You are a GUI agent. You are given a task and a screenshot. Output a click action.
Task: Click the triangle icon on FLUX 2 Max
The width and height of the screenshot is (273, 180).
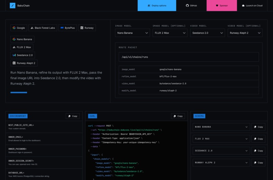point(14,47)
